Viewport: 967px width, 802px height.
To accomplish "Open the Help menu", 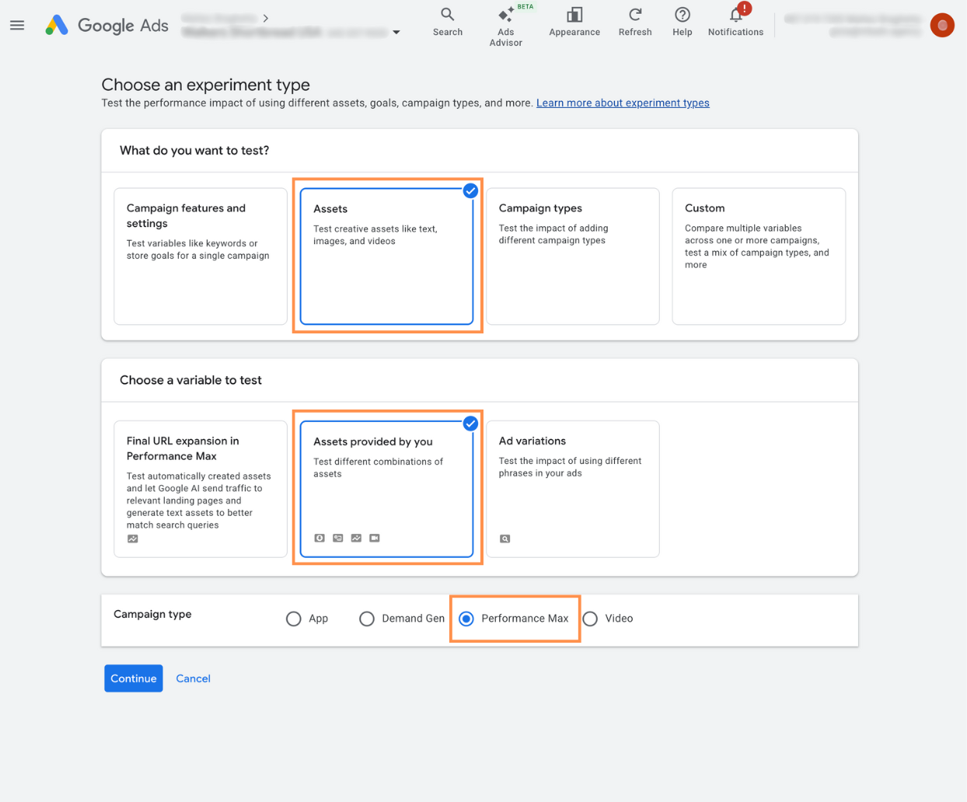I will tap(682, 22).
